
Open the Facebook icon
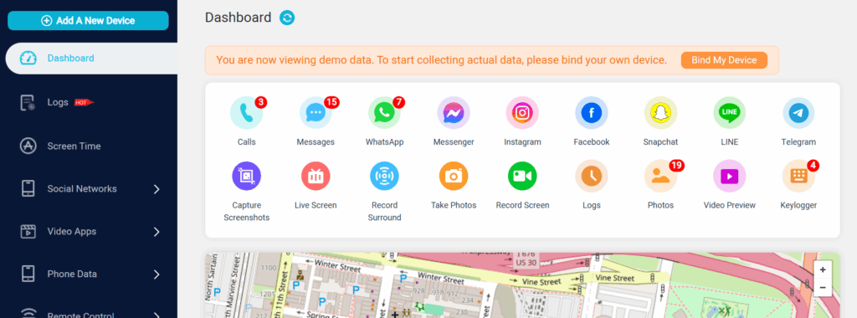[592, 113]
